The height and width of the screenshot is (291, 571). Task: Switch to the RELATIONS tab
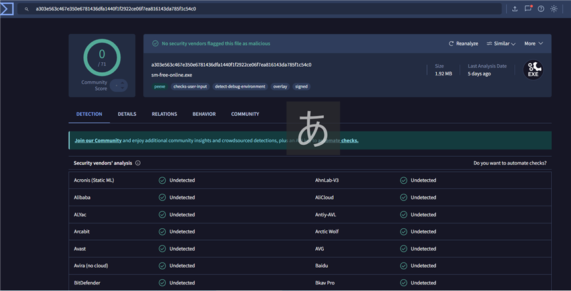(x=165, y=114)
